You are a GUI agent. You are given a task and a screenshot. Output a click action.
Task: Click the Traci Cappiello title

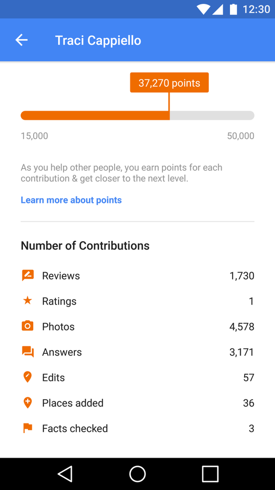click(x=98, y=41)
